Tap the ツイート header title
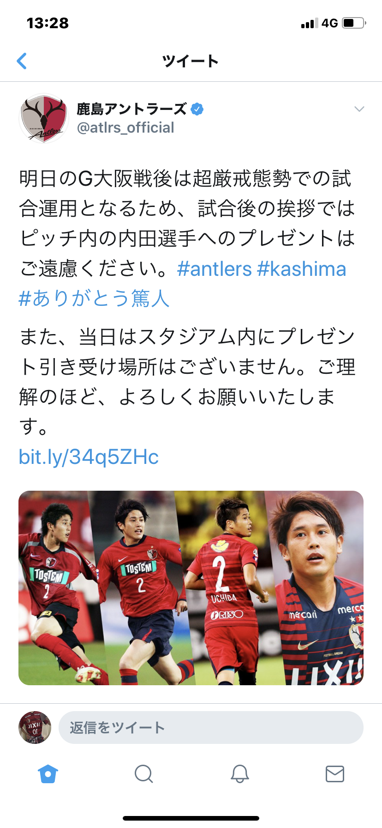Image resolution: width=382 pixels, height=828 pixels. pos(191,61)
